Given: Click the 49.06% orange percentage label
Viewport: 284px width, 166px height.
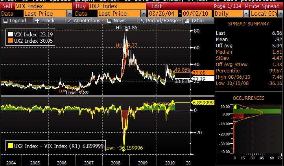Looking at the screenshot, I should click(182, 70).
